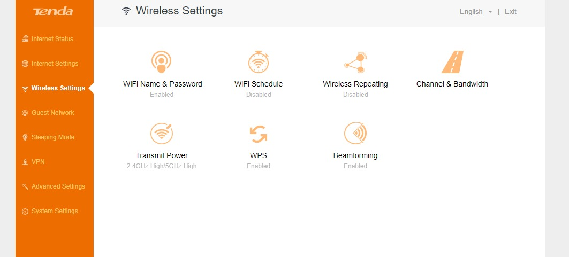Click the Wireless Repeating network icon
This screenshot has width=569, height=257.
click(355, 62)
